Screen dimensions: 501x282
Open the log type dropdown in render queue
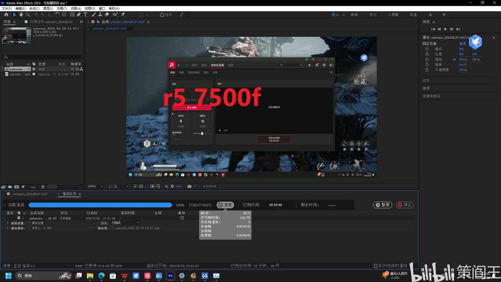(125, 222)
